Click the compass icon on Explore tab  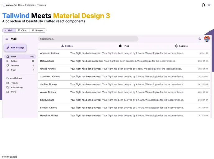coord(176,46)
